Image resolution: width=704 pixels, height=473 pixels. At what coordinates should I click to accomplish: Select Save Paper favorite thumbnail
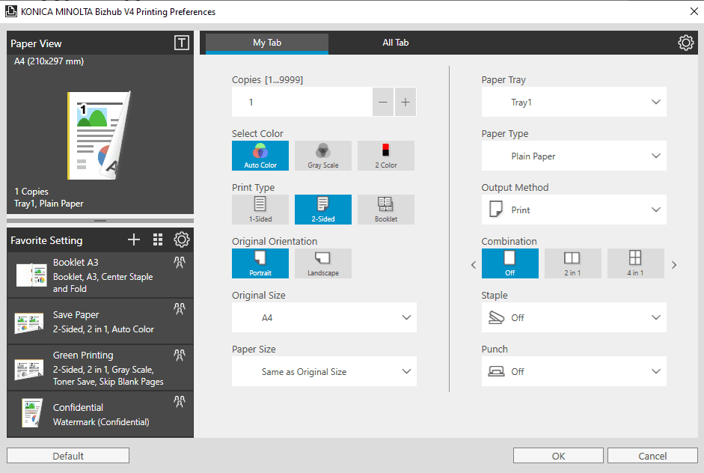pyautogui.click(x=29, y=323)
